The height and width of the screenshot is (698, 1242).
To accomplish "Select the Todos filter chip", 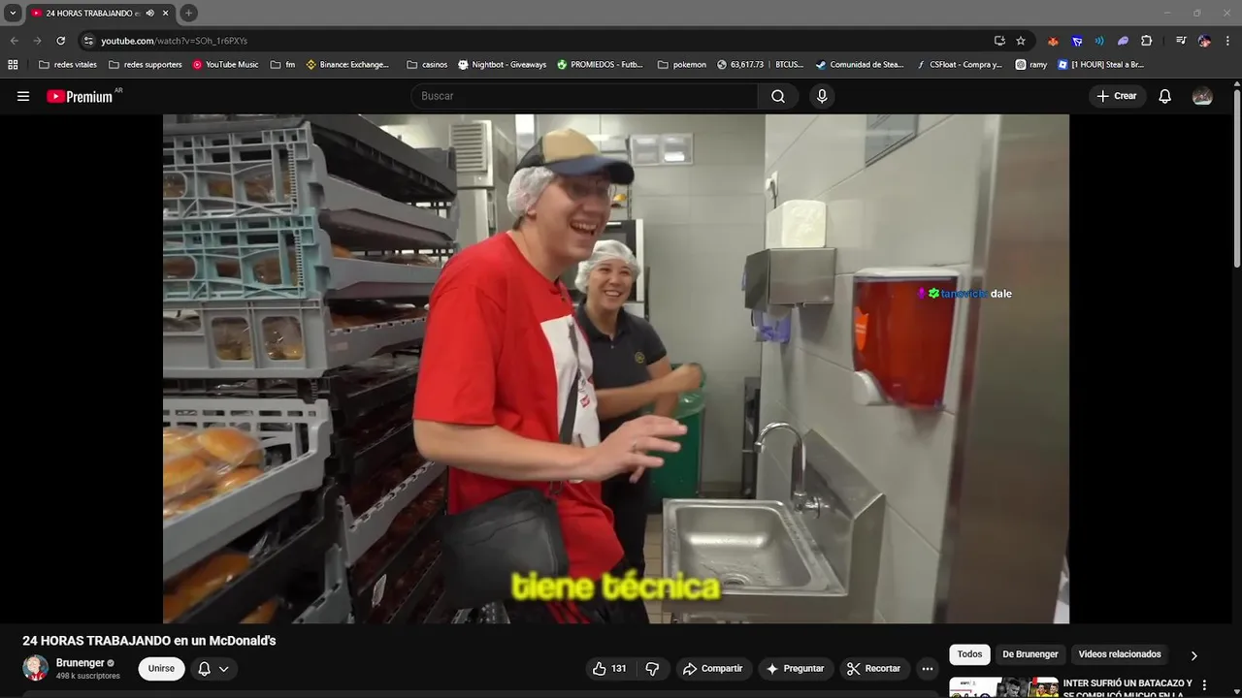I will point(969,654).
